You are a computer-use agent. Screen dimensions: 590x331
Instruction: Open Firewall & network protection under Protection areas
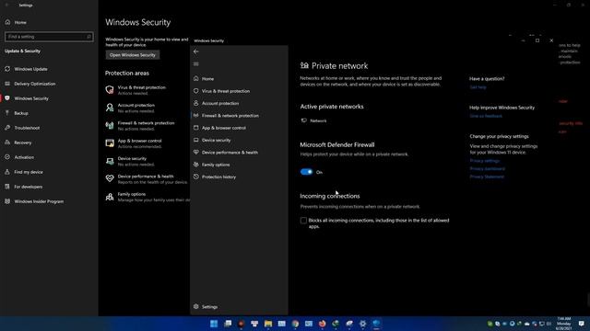[147, 126]
